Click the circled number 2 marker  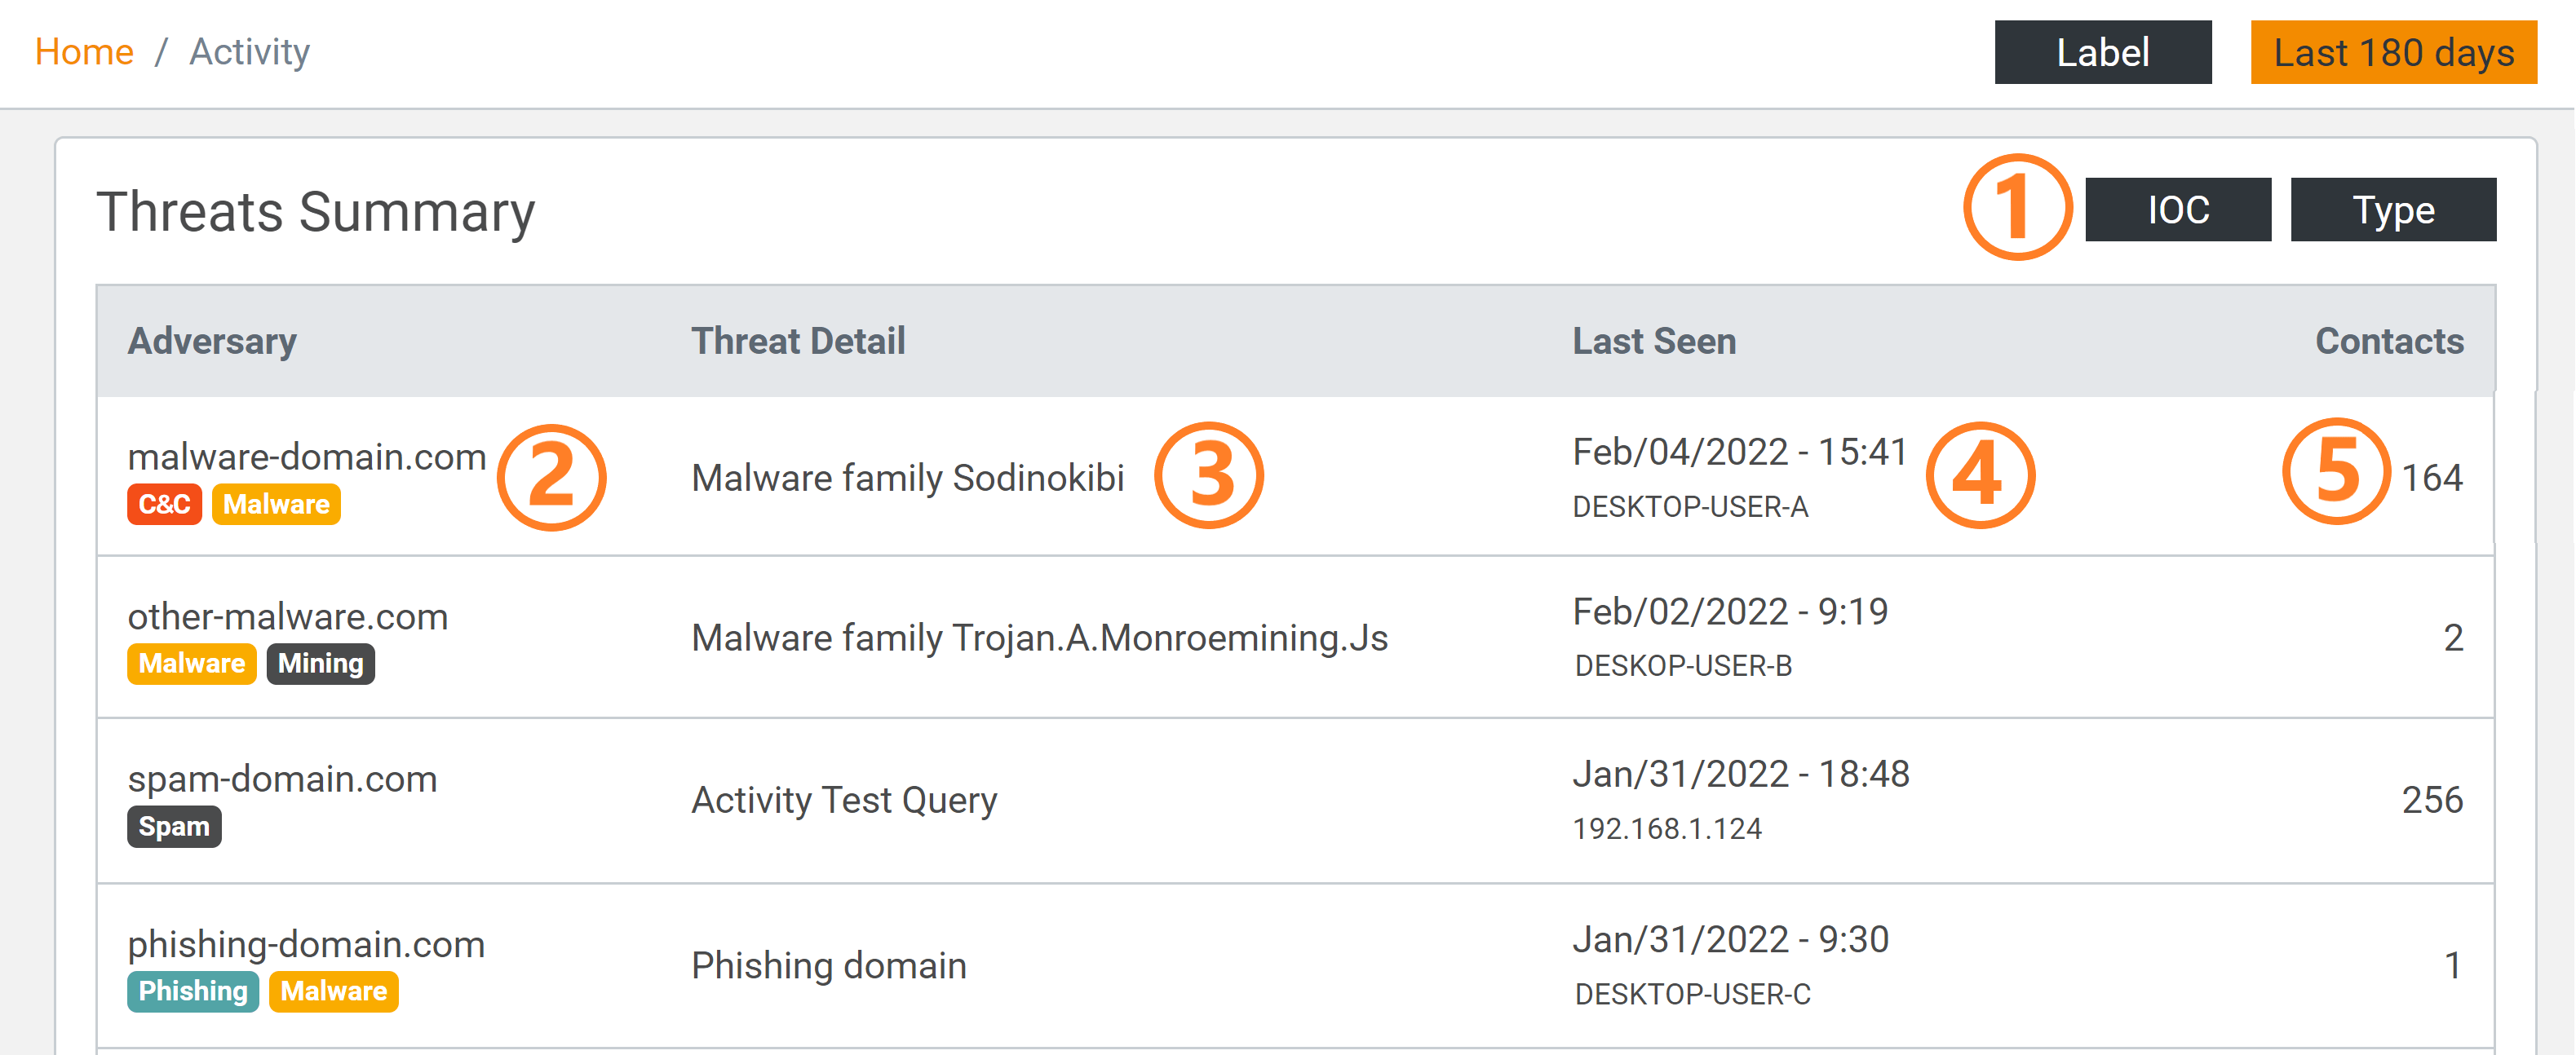[x=551, y=477]
